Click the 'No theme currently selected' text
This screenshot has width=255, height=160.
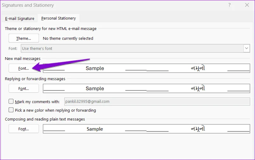pyautogui.click(x=68, y=38)
